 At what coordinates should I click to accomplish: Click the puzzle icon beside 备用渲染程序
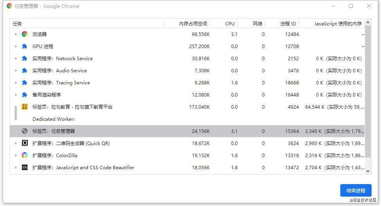[x=25, y=95]
